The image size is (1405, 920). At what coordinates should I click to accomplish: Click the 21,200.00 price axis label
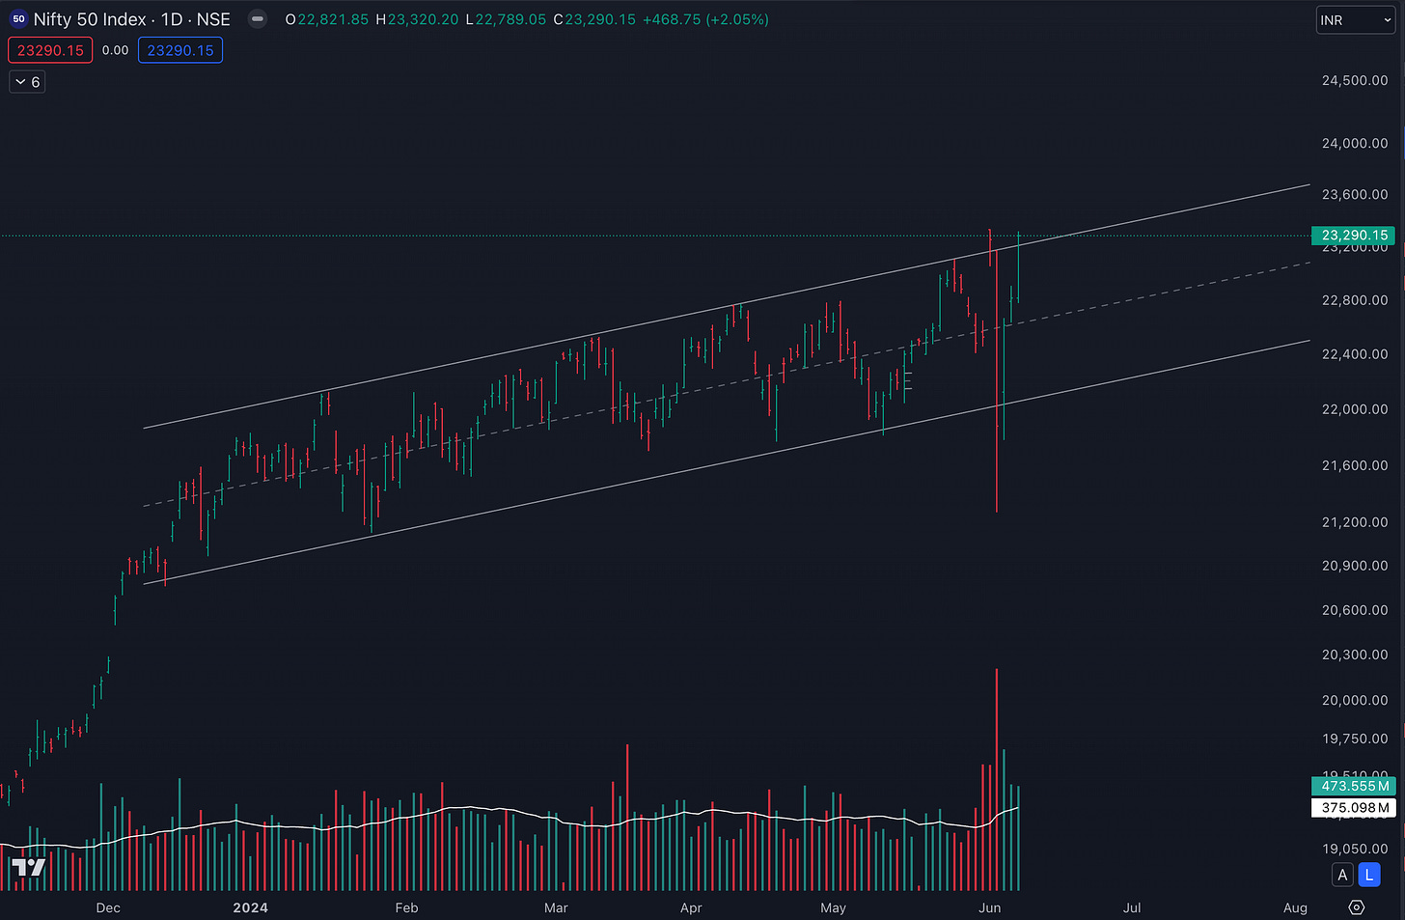tap(1354, 522)
